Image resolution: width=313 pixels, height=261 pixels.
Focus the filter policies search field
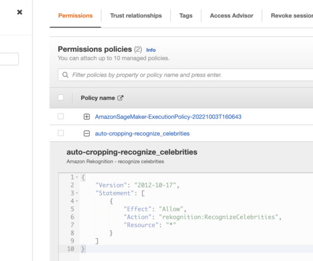click(x=185, y=75)
